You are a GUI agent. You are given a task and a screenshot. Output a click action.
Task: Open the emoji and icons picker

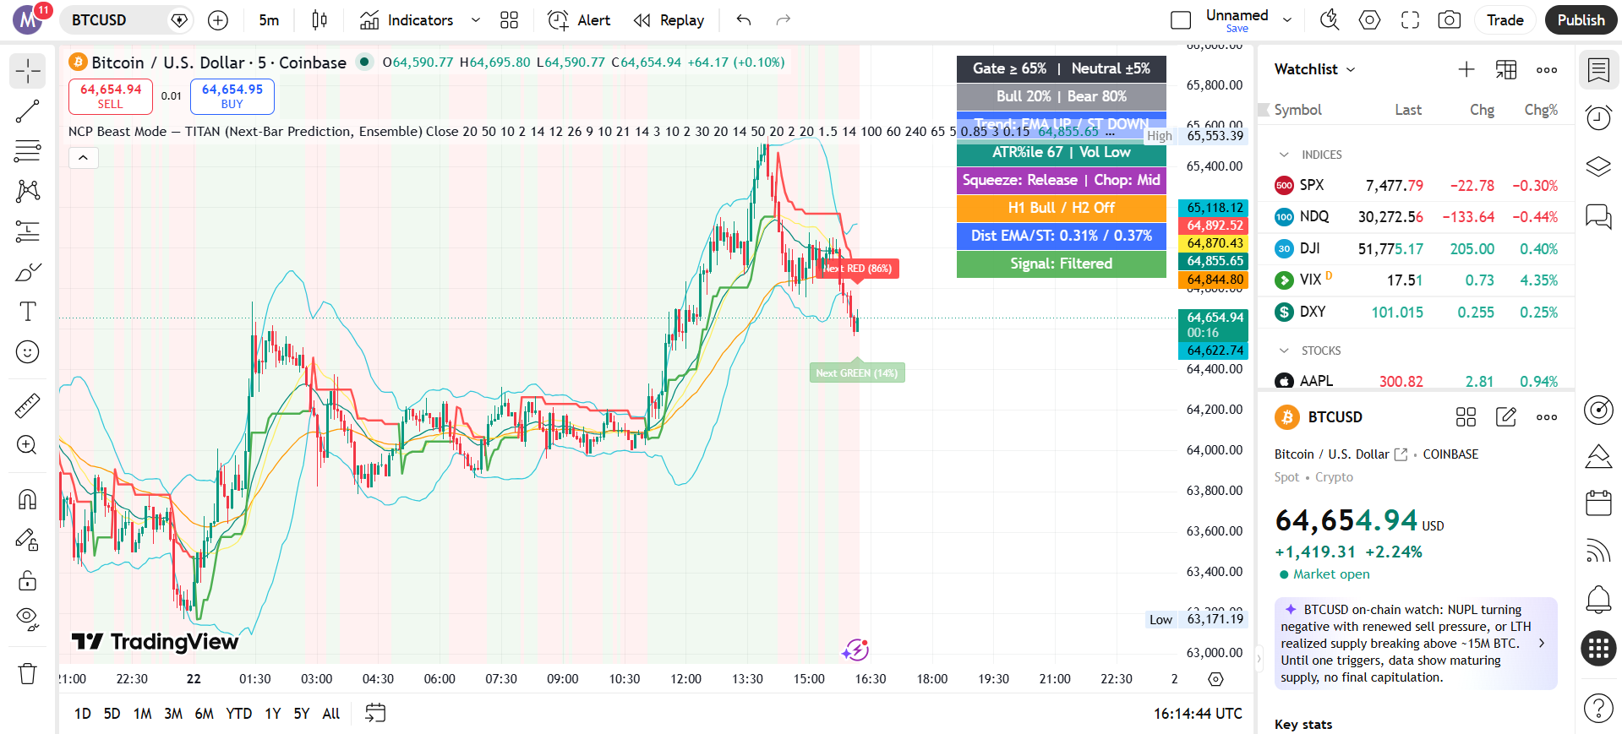(28, 352)
